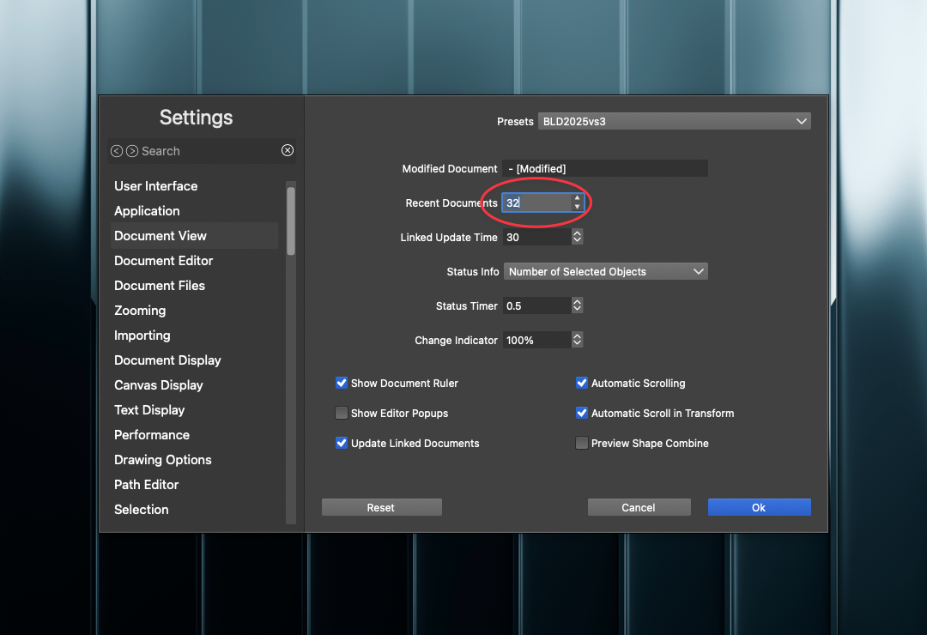Click the Linked Update Time field

(536, 237)
